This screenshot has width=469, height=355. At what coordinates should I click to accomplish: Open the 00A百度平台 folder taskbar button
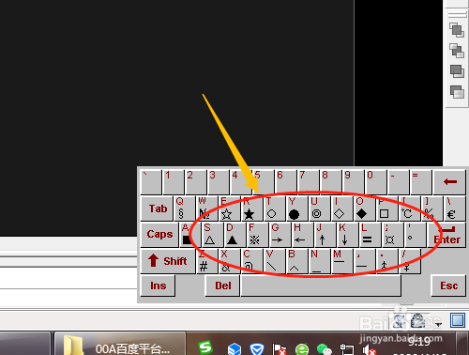click(x=120, y=344)
